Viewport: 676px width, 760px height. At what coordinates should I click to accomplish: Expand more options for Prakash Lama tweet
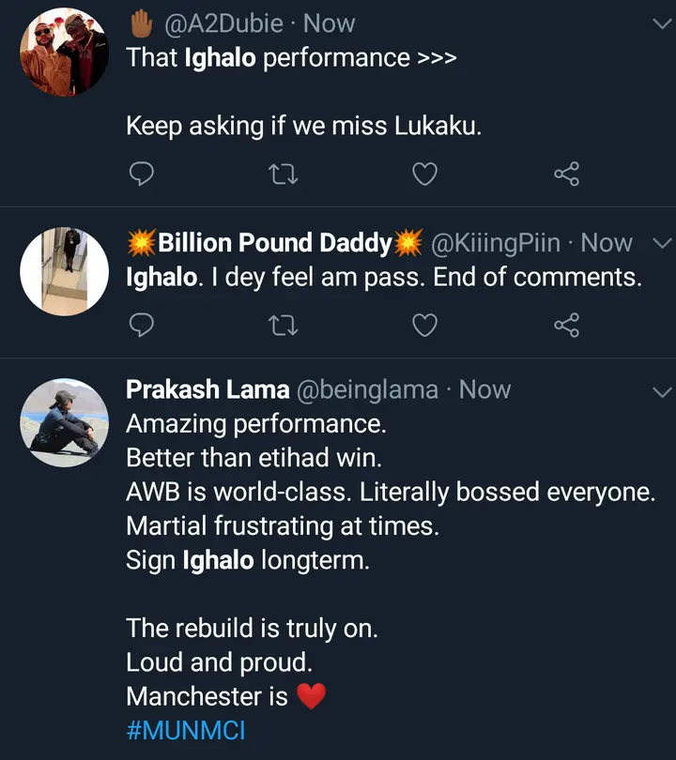pyautogui.click(x=661, y=390)
